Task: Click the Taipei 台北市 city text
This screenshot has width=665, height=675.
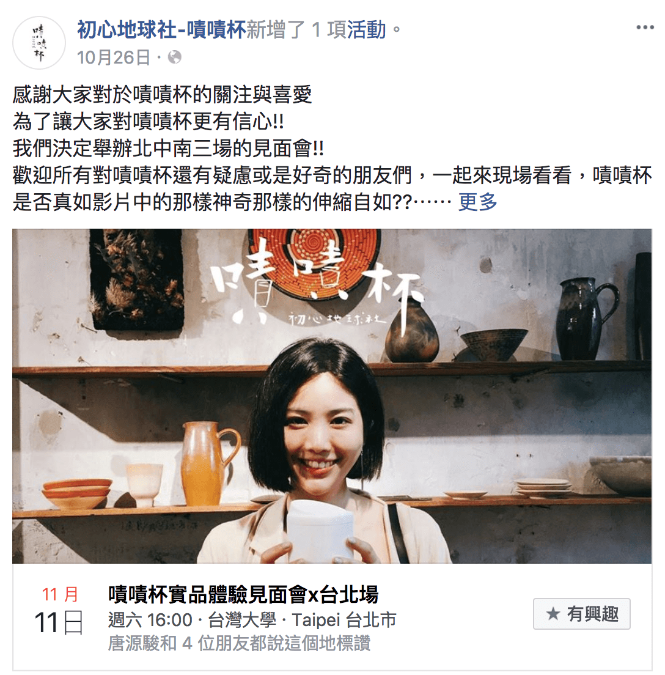Action: point(344,621)
